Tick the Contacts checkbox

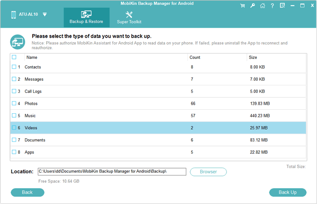coord(14,67)
